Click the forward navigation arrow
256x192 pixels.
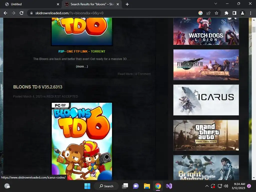(13, 13)
